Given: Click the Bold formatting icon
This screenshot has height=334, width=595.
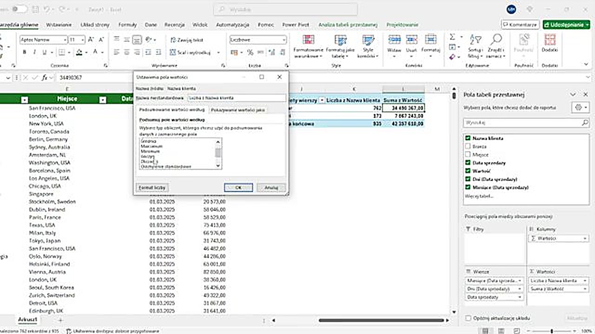Looking at the screenshot, I should click(x=24, y=52).
